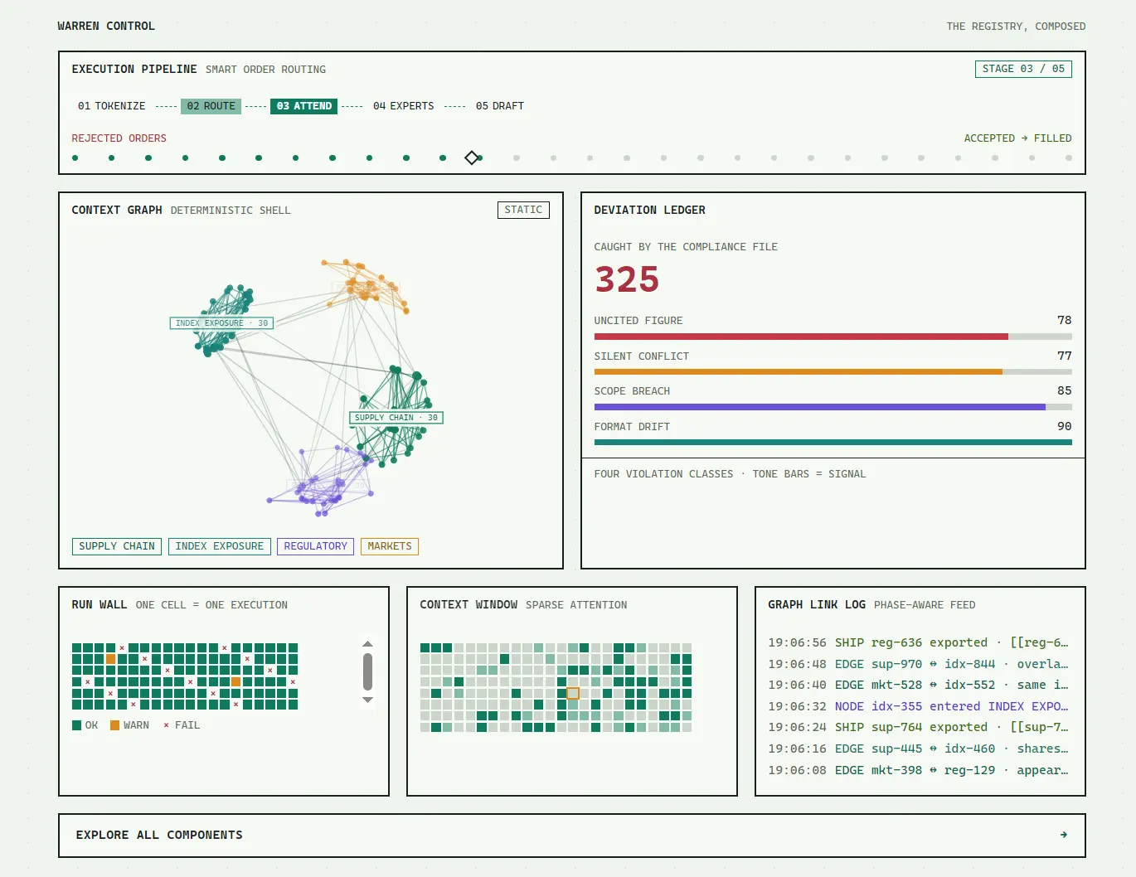Select the 02 ROUTE pipeline stage
The image size is (1136, 877).
[x=211, y=106]
